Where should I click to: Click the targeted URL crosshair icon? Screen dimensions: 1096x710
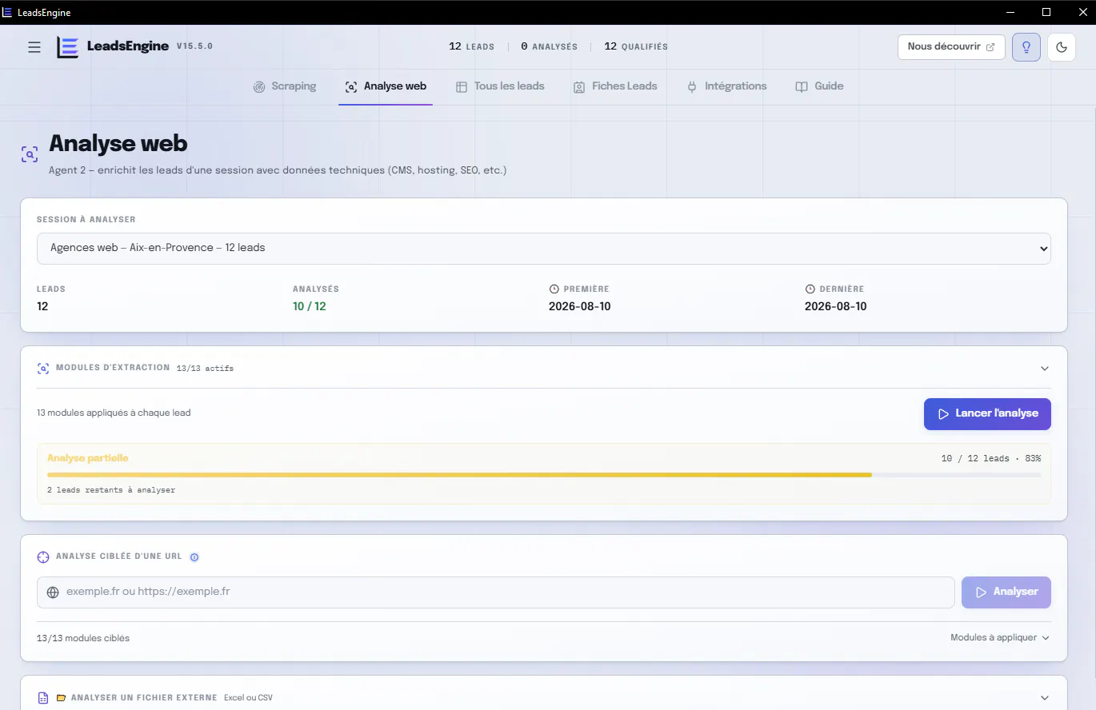[43, 557]
